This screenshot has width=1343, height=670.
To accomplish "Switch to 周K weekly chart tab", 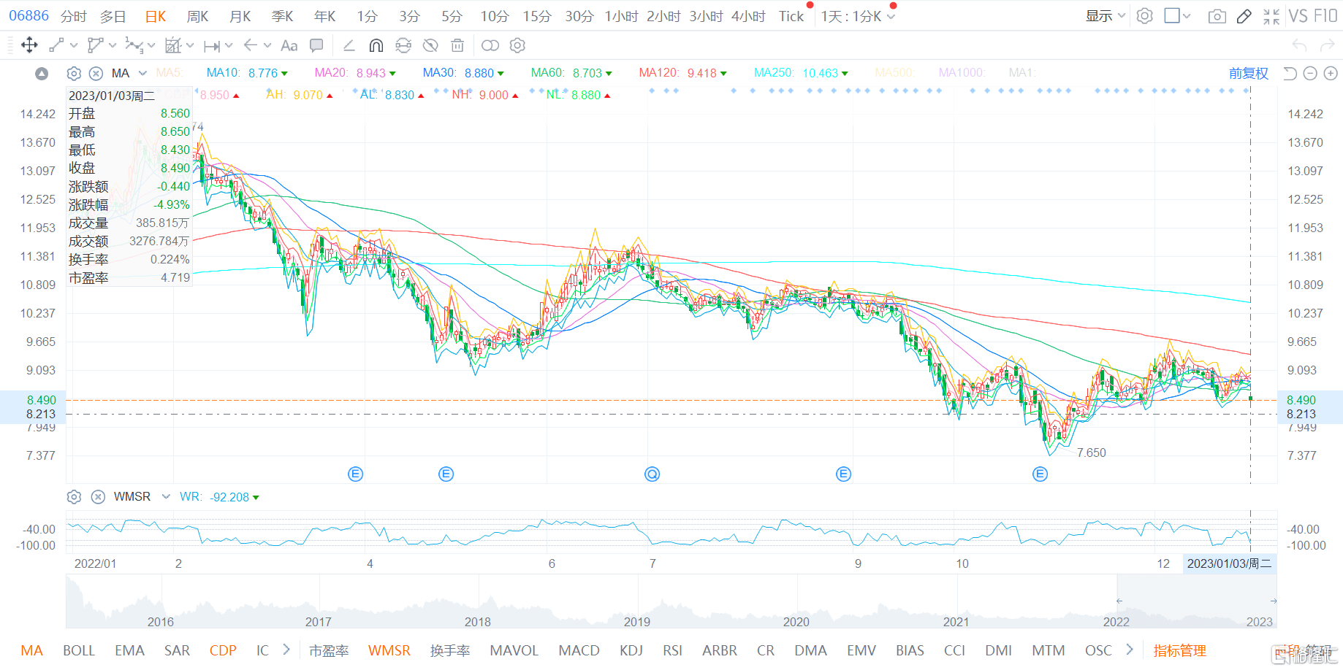I will click(198, 16).
